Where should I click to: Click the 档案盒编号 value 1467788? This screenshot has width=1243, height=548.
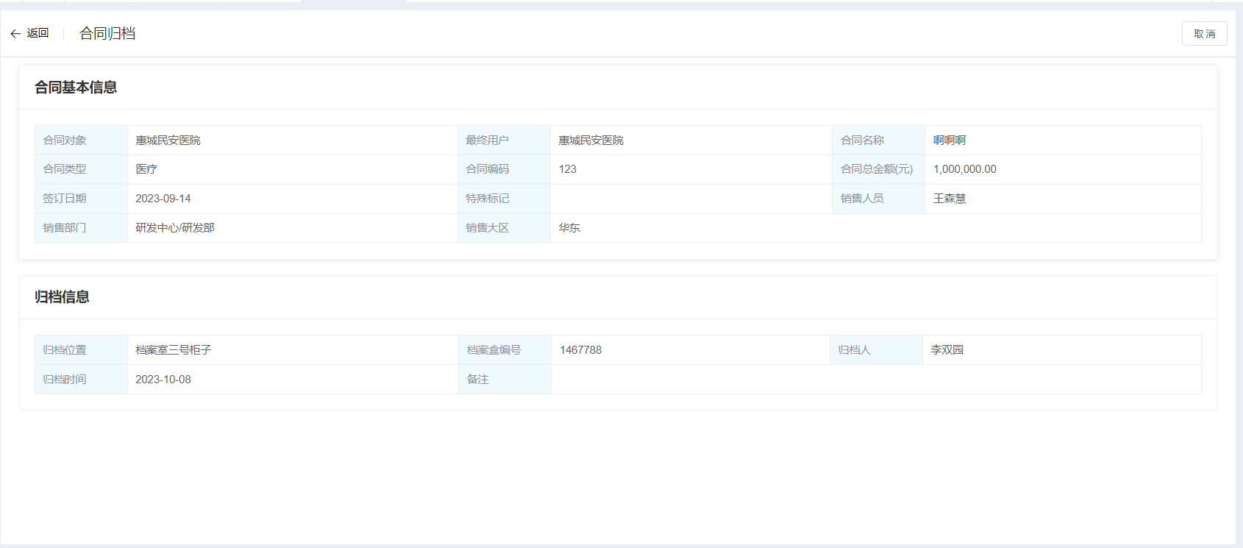(580, 350)
